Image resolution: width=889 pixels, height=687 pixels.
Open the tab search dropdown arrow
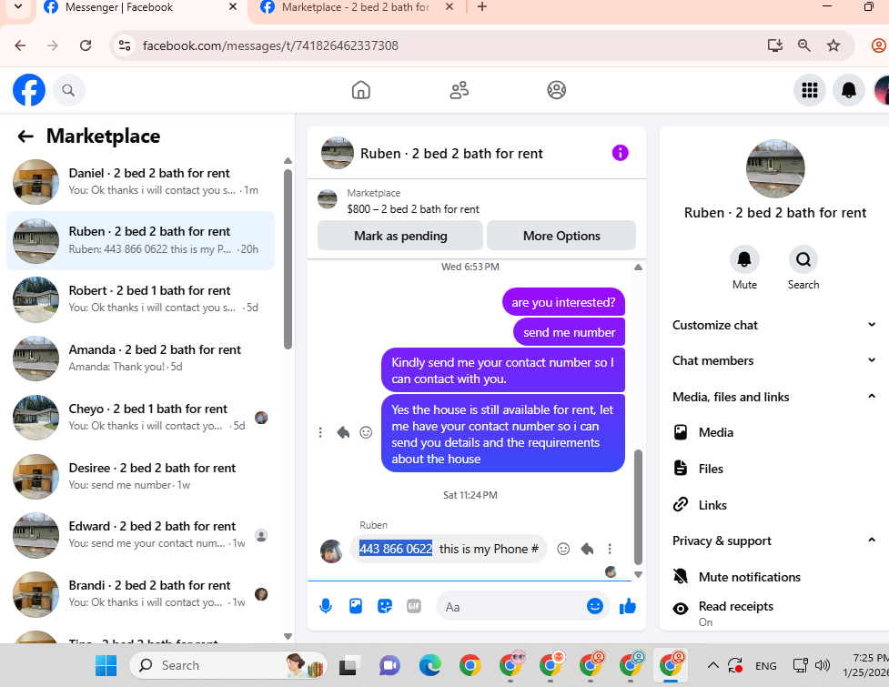pyautogui.click(x=17, y=7)
